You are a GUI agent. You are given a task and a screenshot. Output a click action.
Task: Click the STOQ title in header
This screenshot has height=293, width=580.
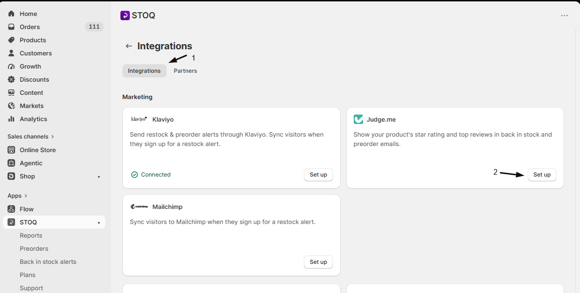pos(143,15)
